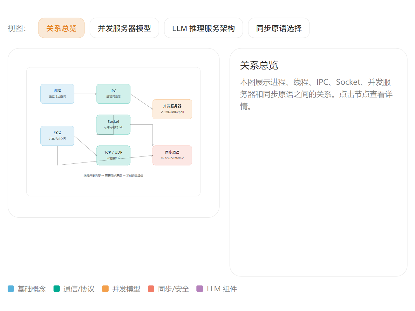415x311 pixels.
Task: Select the TCP / UDP node
Action: (113, 155)
